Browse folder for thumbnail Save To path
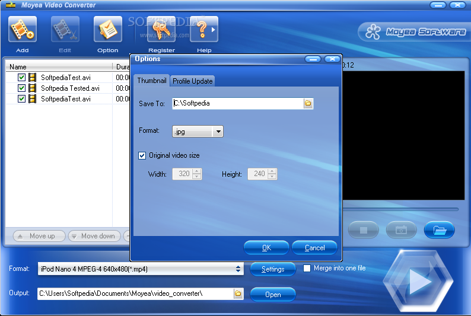Screen dimensions: 471x316 [x=308, y=104]
